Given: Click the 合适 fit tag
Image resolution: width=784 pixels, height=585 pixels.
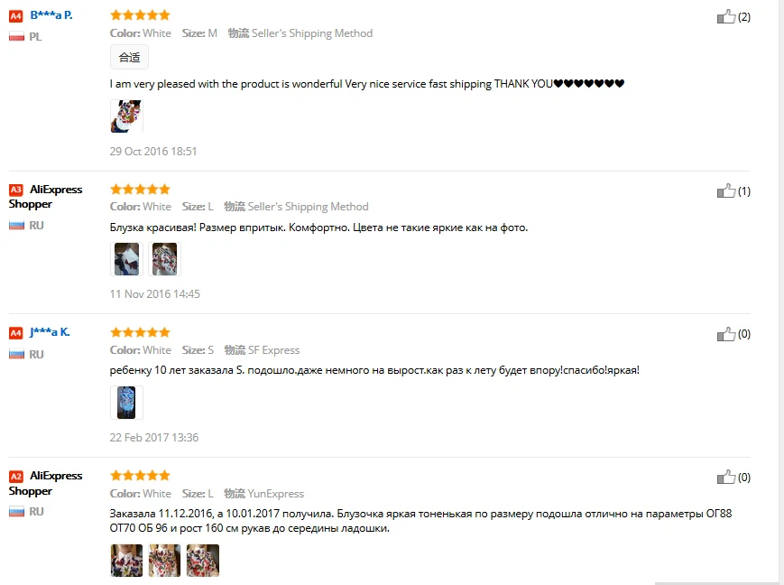Looking at the screenshot, I should click(x=129, y=58).
